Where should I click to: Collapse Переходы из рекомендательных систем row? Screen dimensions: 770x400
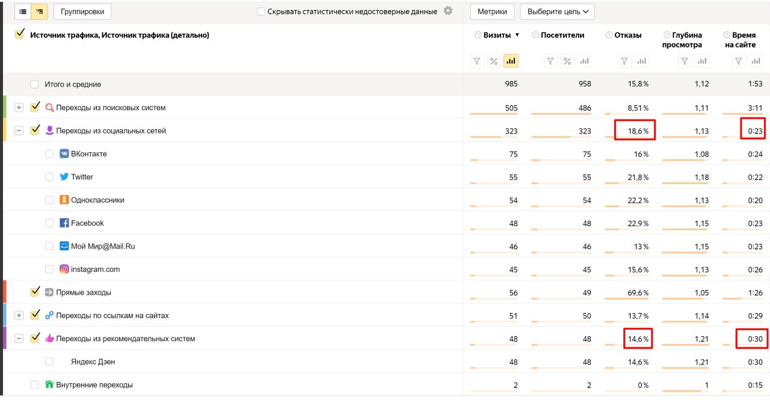click(x=19, y=339)
